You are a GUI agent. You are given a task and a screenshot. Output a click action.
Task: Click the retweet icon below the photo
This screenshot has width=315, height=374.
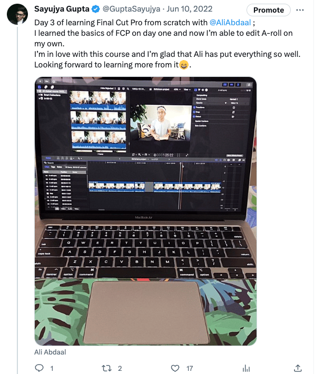[106, 368]
